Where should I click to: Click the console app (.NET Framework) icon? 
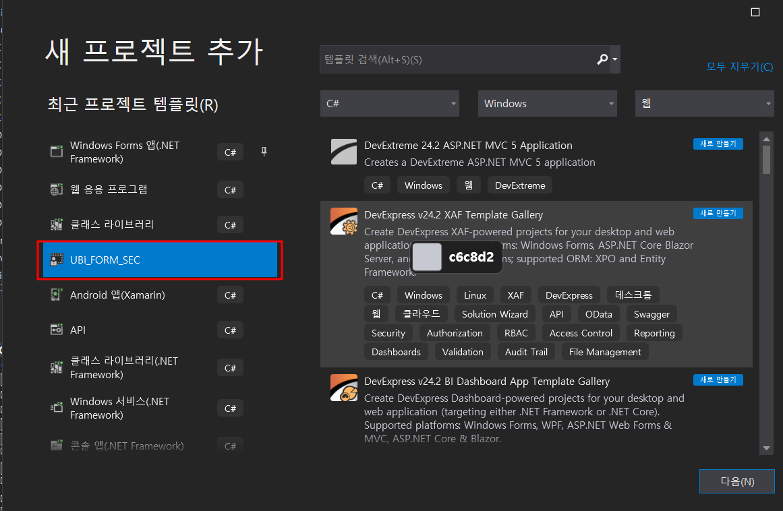click(x=57, y=445)
